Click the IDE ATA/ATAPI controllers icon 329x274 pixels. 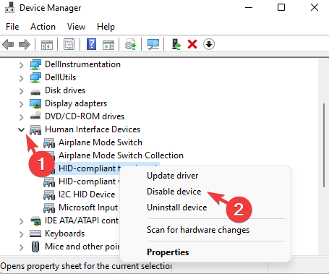[35, 221]
